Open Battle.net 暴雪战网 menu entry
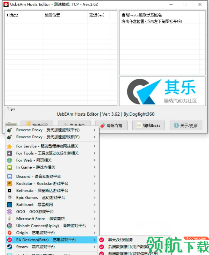This screenshot has height=255, width=209. click(x=52, y=205)
